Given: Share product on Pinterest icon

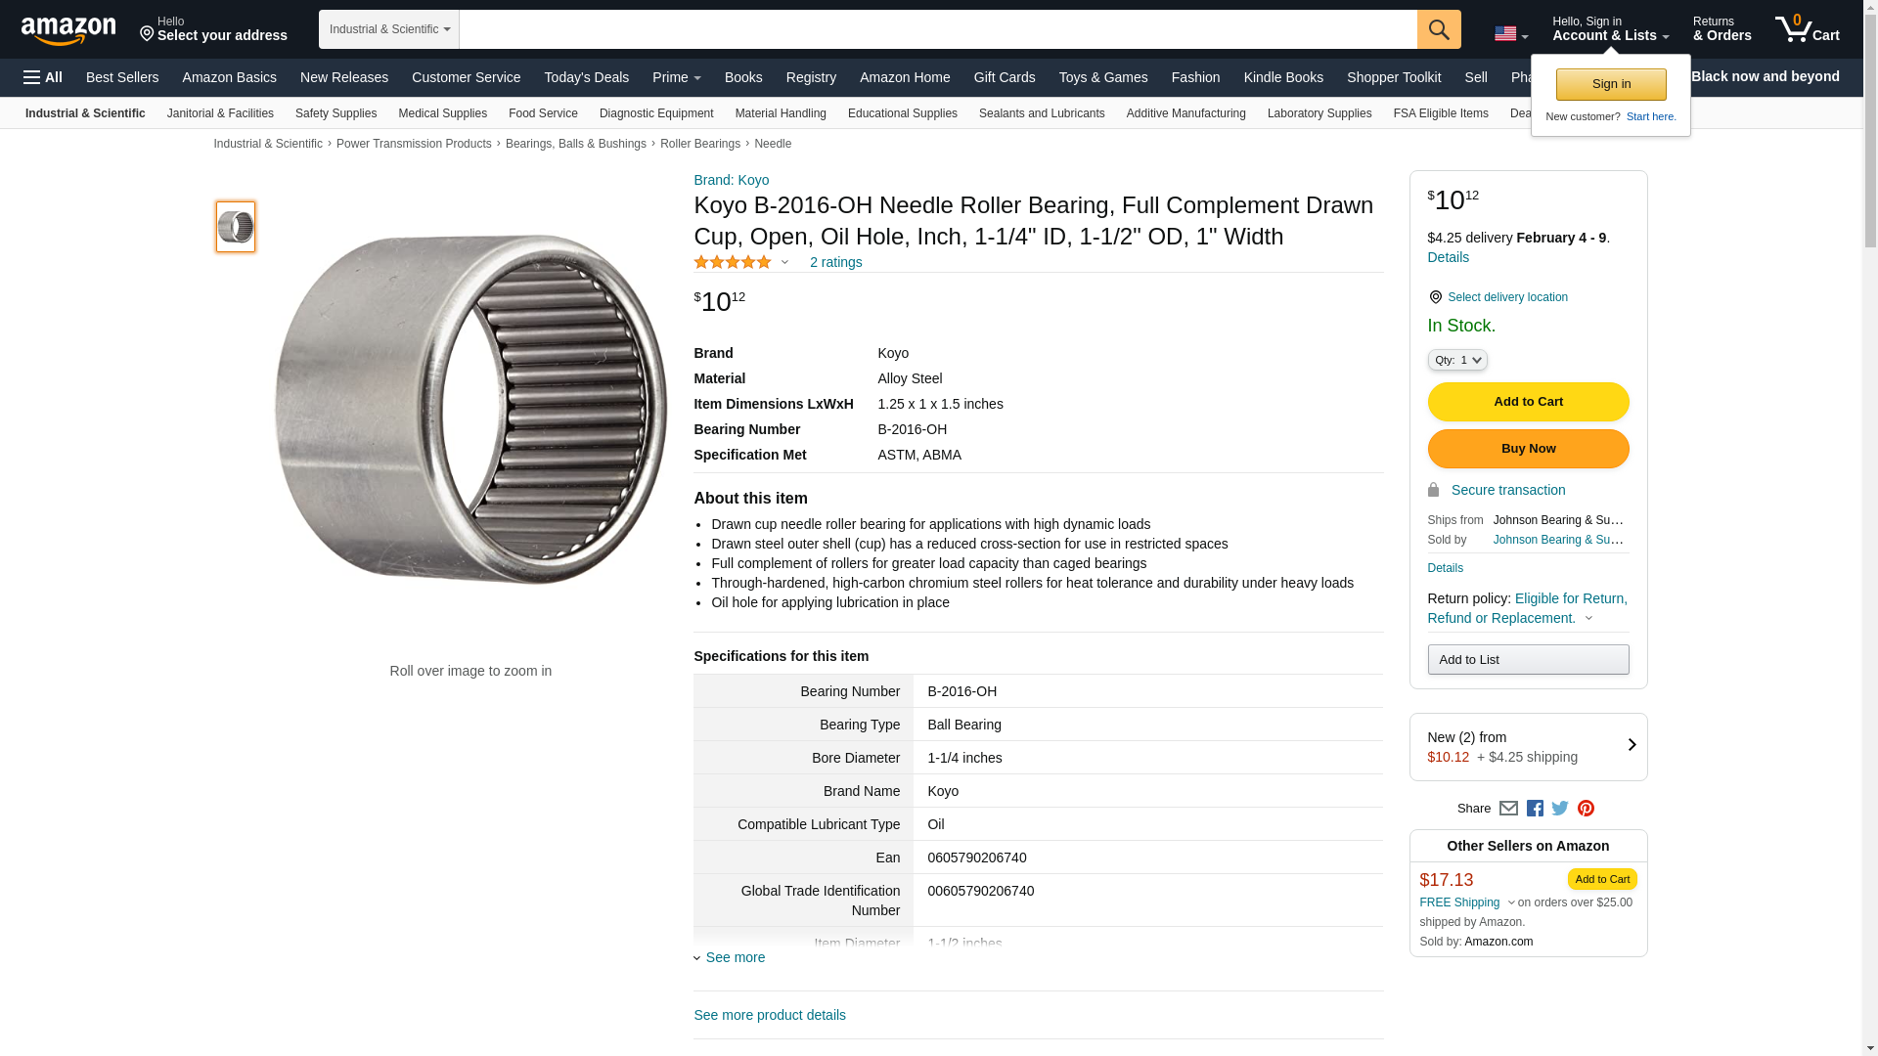Looking at the screenshot, I should [1586, 809].
